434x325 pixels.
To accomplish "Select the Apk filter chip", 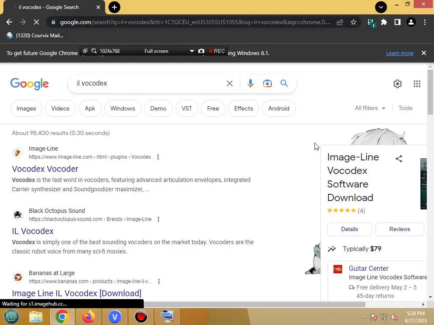I will coord(90,108).
